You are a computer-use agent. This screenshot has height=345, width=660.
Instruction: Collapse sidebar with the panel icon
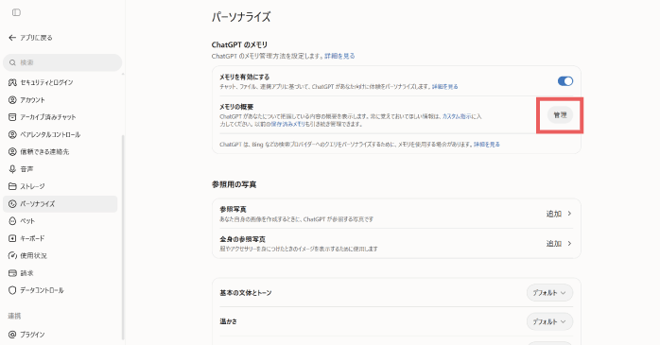(x=16, y=12)
